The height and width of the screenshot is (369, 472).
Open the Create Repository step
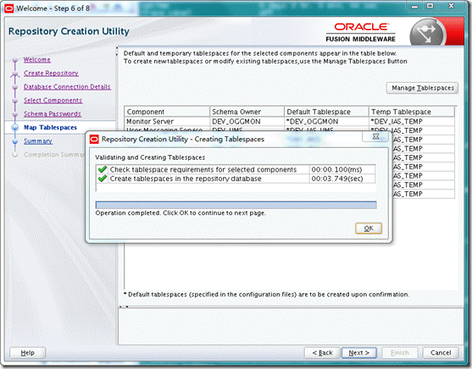coord(51,73)
